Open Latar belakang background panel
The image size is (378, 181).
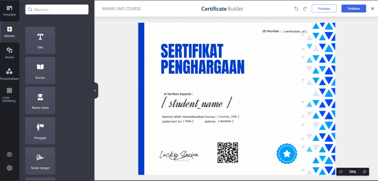tap(9, 94)
